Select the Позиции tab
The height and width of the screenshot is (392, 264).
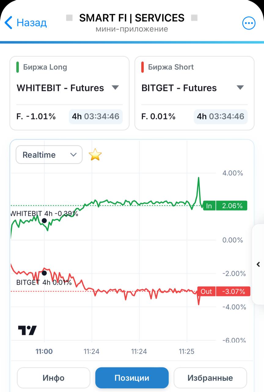point(132,378)
